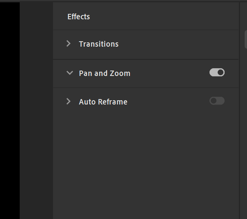Screen dimensions: 247x219
Task: Click the Transitions label text
Action: point(99,44)
